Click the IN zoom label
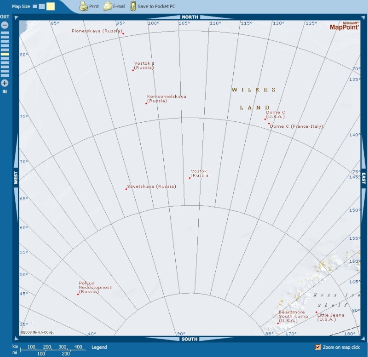 point(5,91)
